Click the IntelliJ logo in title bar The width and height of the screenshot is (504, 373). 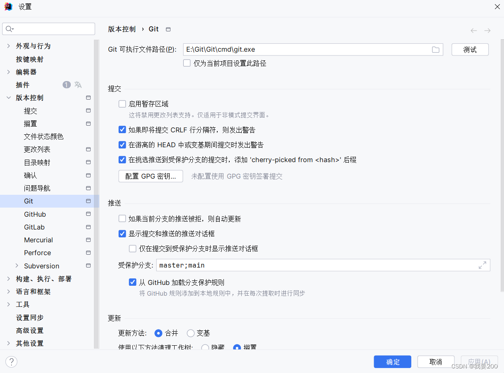(x=8, y=7)
